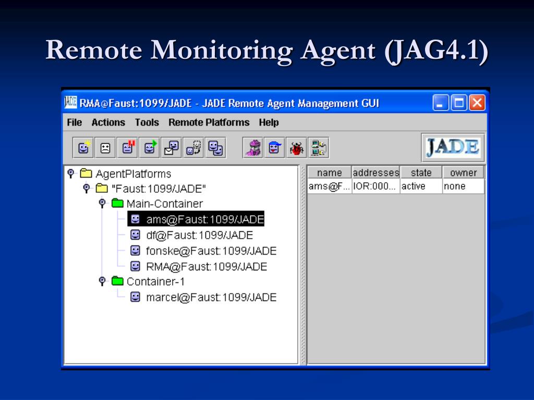The width and height of the screenshot is (534, 400).
Task: Select fonske@Faust:1099/JADE agent
Action: tap(211, 251)
